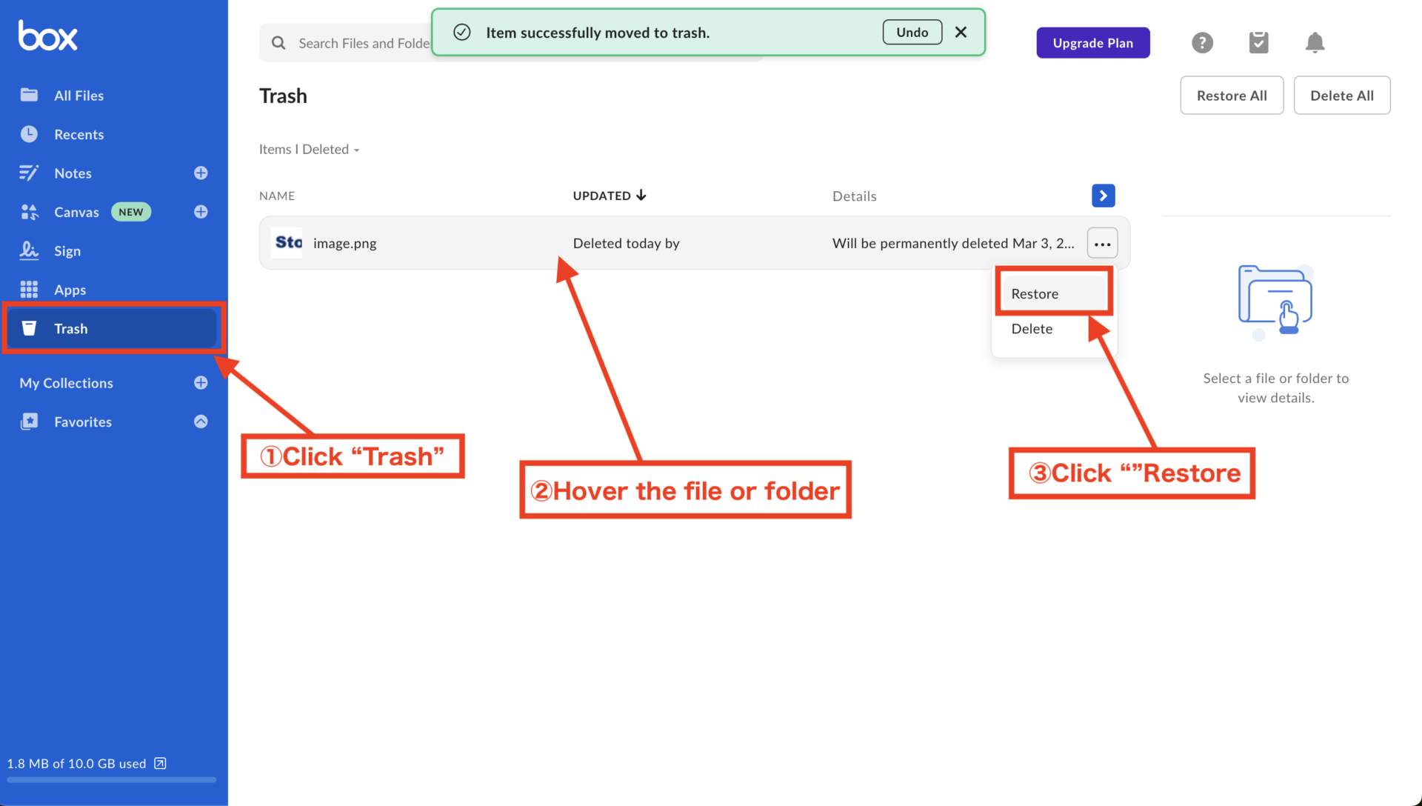Select the Sign feature icon
Screen dimensions: 1422x806
coord(30,250)
